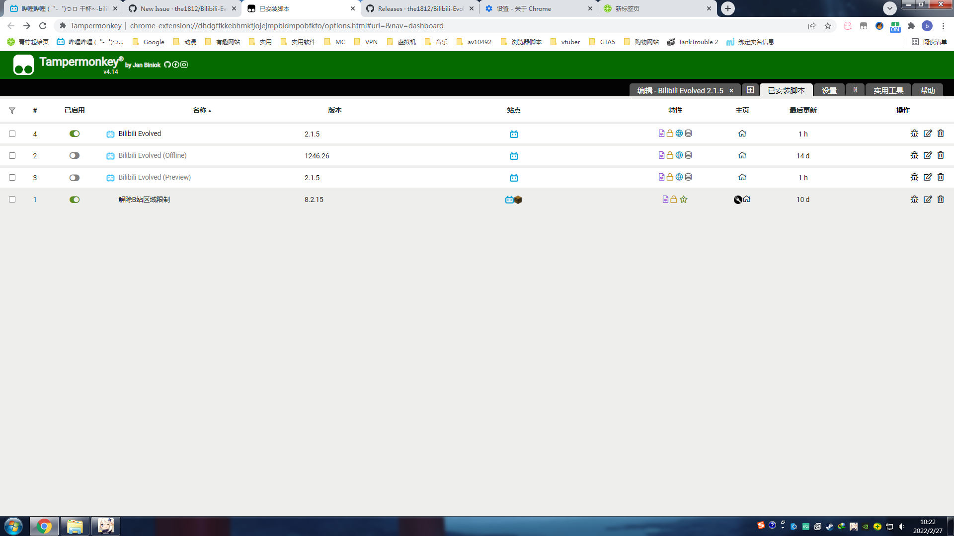Click the debug icon for Bilibili Evolved
This screenshot has height=536, width=954.
[x=914, y=134]
